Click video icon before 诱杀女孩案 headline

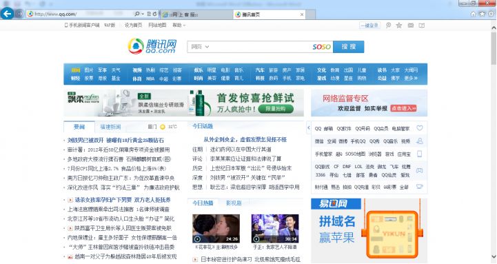tap(70, 200)
